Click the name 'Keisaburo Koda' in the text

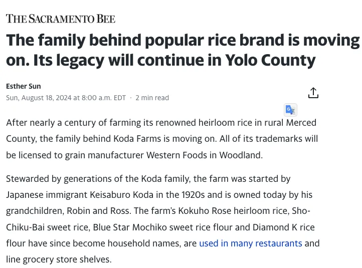coord(121,195)
